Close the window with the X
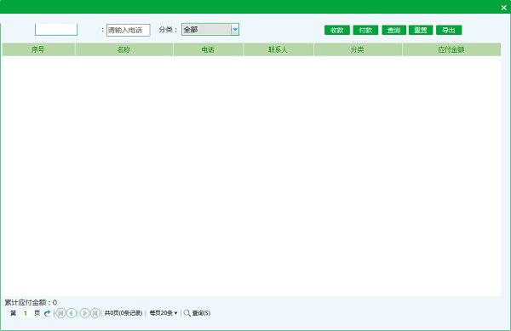The height and width of the screenshot is (331, 511). 503,7
